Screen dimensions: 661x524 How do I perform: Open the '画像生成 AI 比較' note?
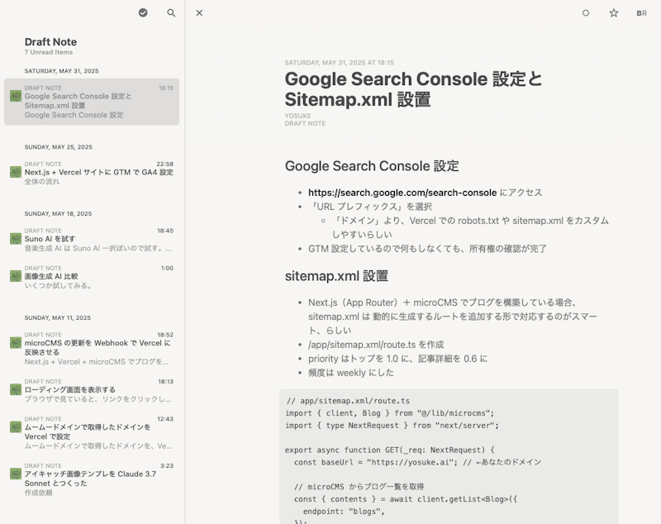[51, 277]
